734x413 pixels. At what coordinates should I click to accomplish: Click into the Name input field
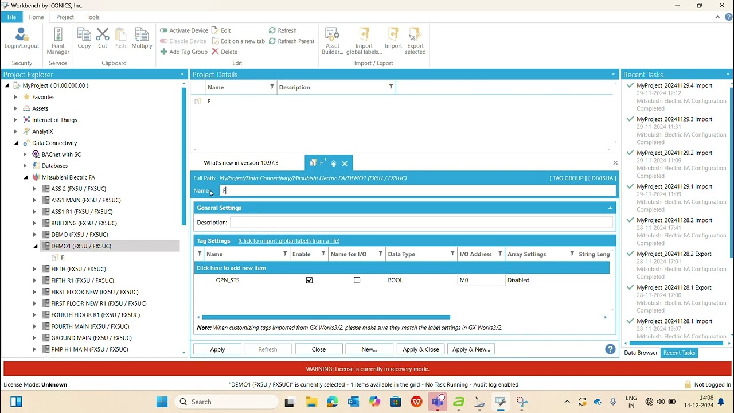[x=417, y=190]
